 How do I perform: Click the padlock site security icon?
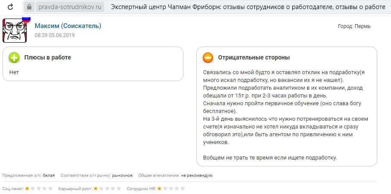[29, 7]
